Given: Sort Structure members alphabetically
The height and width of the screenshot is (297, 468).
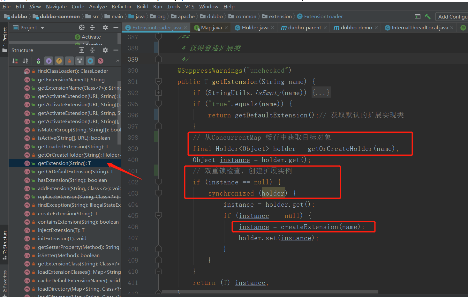Looking at the screenshot, I should click(26, 61).
